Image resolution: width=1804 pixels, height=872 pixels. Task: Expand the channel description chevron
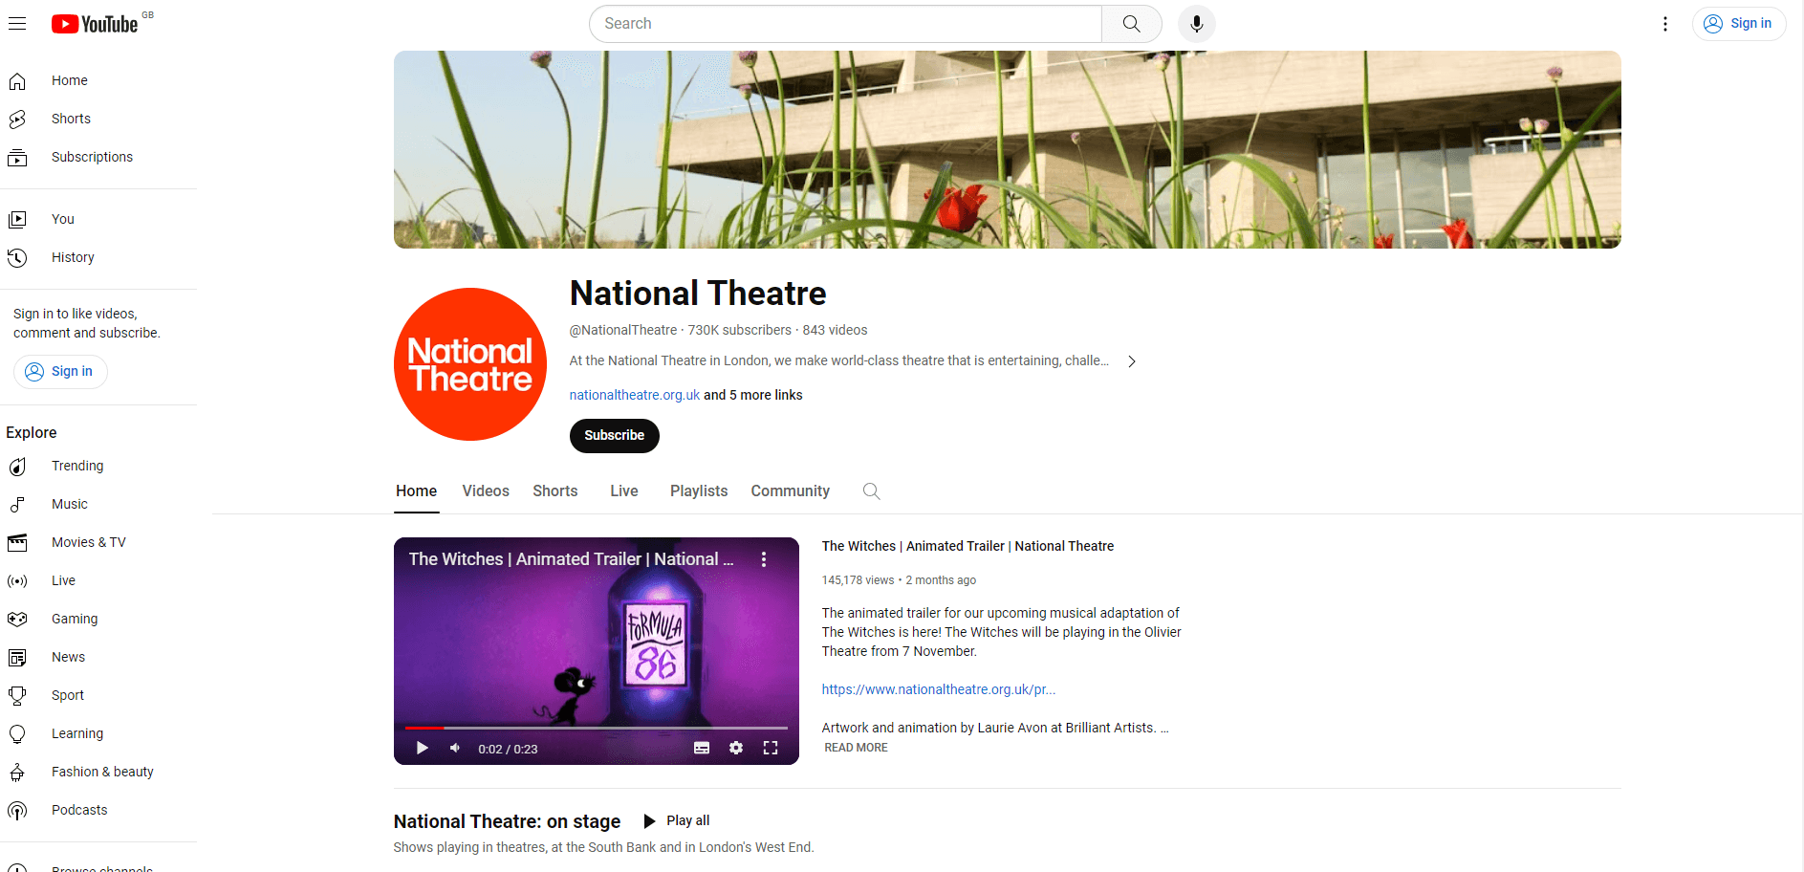[1132, 361]
